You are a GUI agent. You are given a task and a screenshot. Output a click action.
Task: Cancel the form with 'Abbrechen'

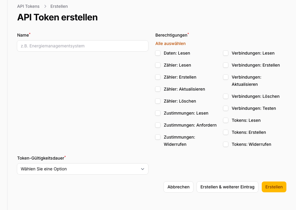(178, 187)
